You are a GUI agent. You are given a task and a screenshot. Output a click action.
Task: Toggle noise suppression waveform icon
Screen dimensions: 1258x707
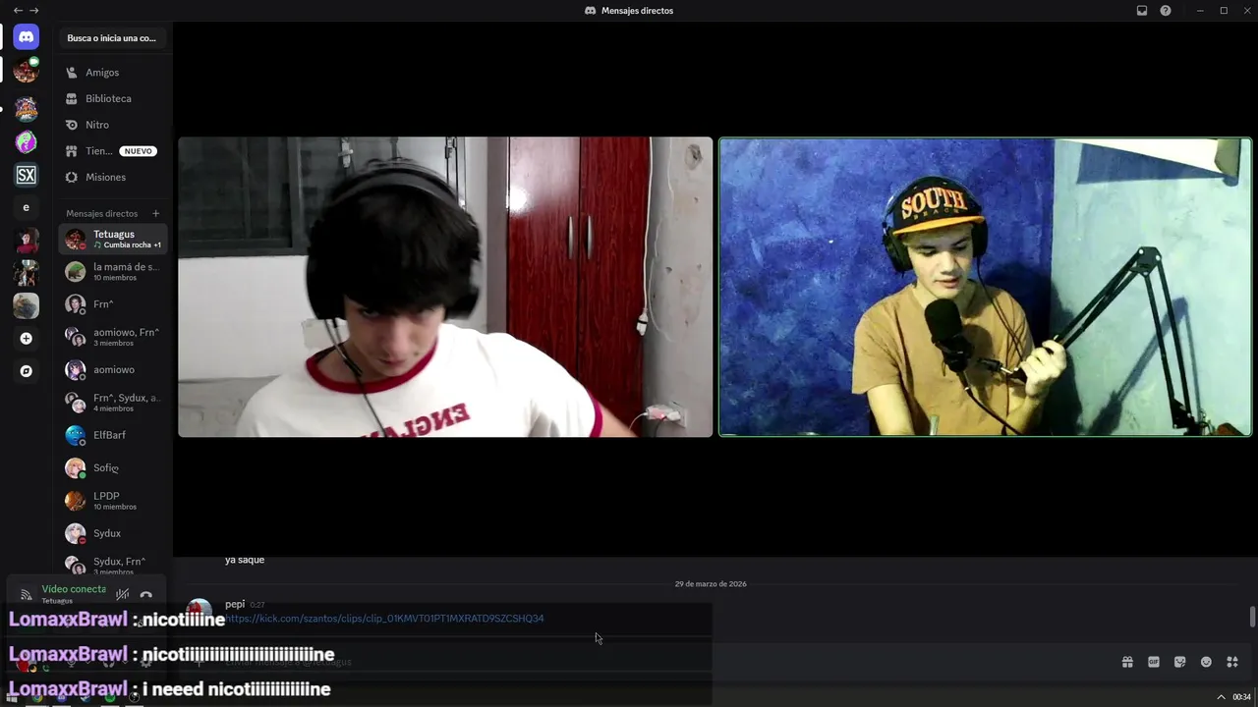click(x=123, y=594)
